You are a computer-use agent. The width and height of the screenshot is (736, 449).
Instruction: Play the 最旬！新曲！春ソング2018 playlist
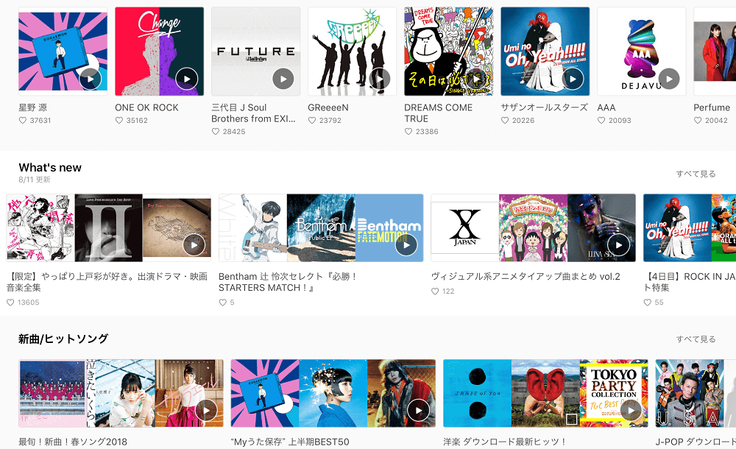point(206,411)
